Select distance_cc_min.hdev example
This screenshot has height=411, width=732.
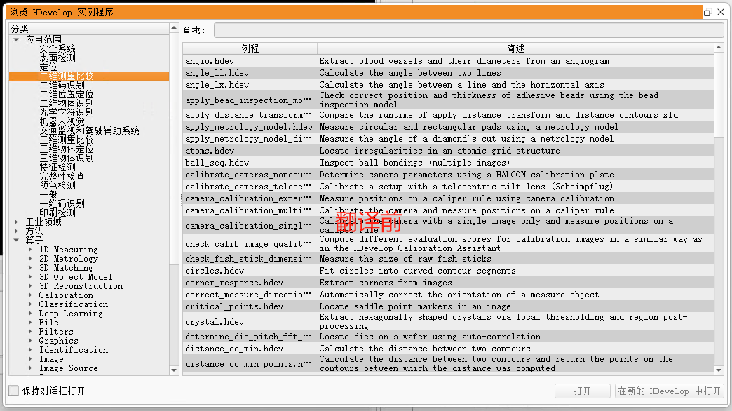(448, 349)
